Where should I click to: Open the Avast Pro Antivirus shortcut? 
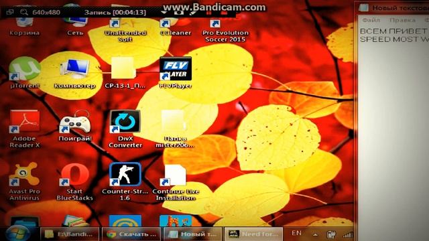[x=25, y=181]
